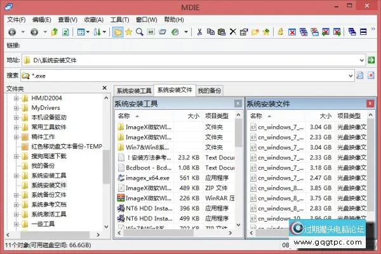Image resolution: width=381 pixels, height=254 pixels.
Task: Clear the search filter with red X icon
Action: (x=371, y=76)
